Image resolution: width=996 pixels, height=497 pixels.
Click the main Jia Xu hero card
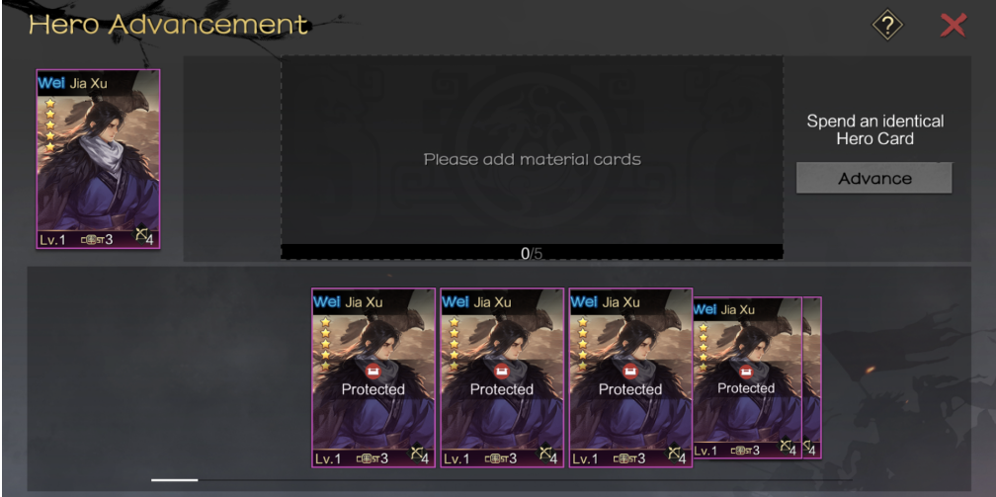tap(99, 159)
